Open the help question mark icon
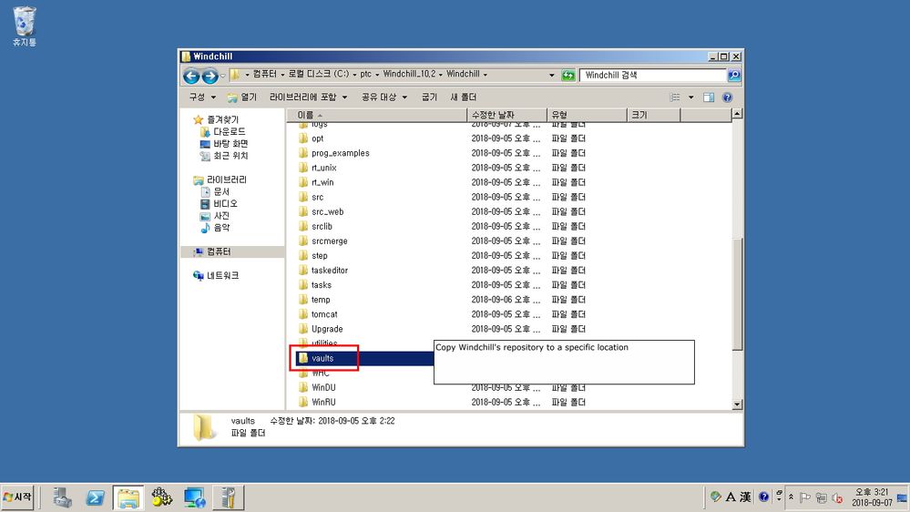The image size is (910, 512). pyautogui.click(x=727, y=97)
